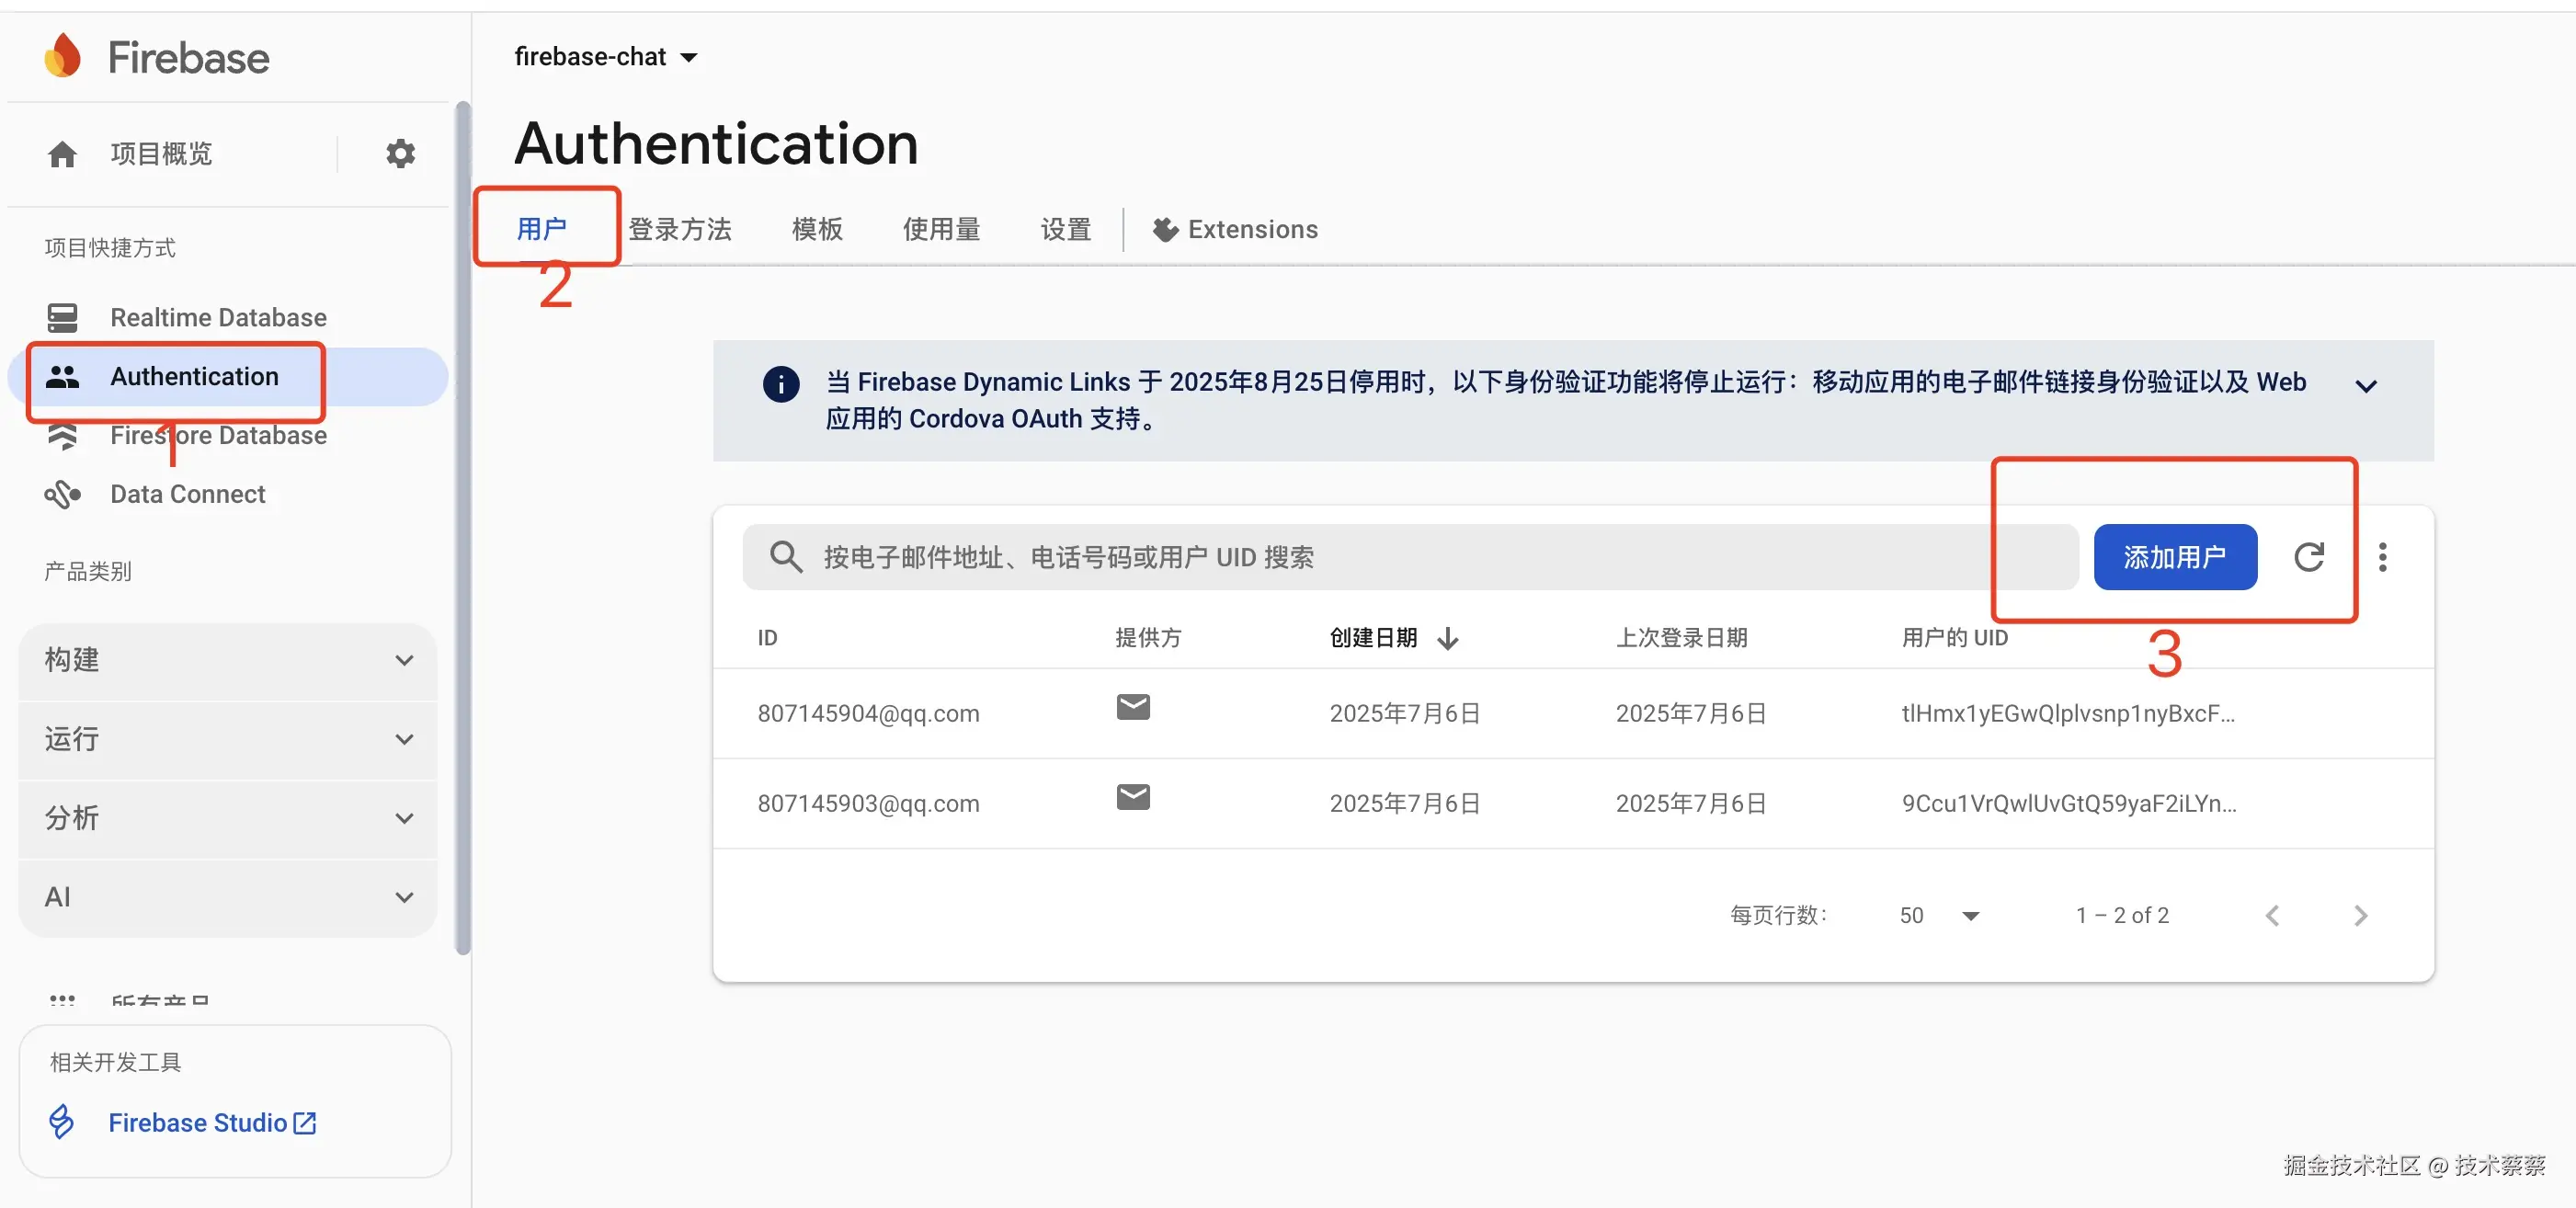Viewport: 2576px width, 1208px height.
Task: Expand the Dynamic Links notice chevron
Action: [2365, 386]
